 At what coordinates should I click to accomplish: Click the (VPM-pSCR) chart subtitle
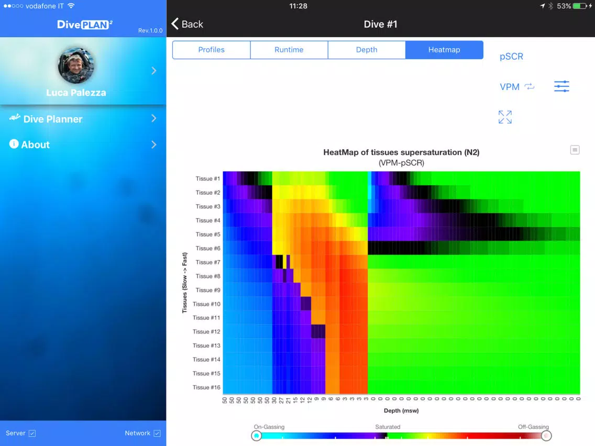tap(401, 163)
